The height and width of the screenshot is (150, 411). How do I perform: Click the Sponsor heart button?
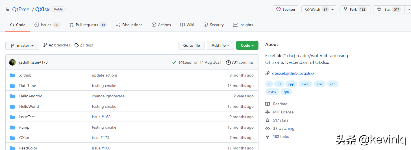click(x=286, y=9)
